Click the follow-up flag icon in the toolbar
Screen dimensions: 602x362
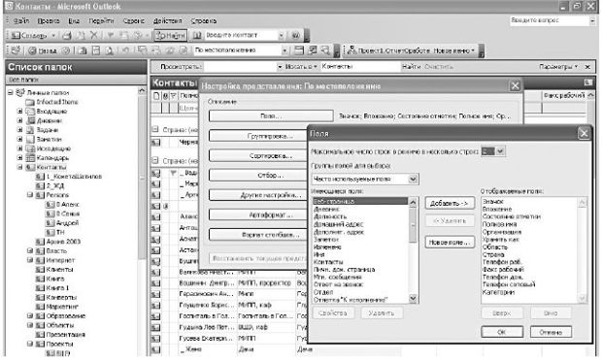pos(110,35)
